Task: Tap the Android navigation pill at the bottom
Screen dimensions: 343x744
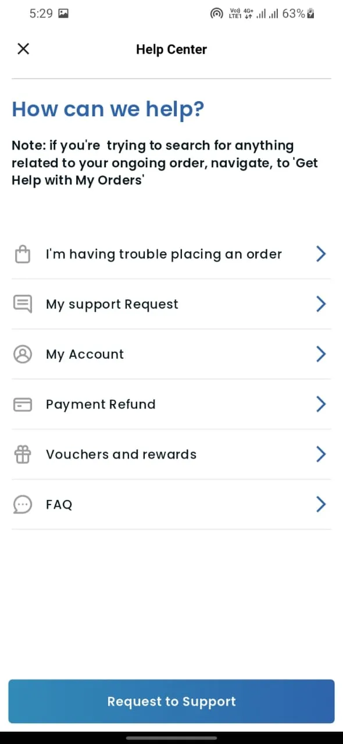Action: coord(172,738)
